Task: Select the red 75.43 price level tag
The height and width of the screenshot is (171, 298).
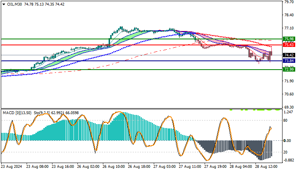Action: [x=289, y=45]
